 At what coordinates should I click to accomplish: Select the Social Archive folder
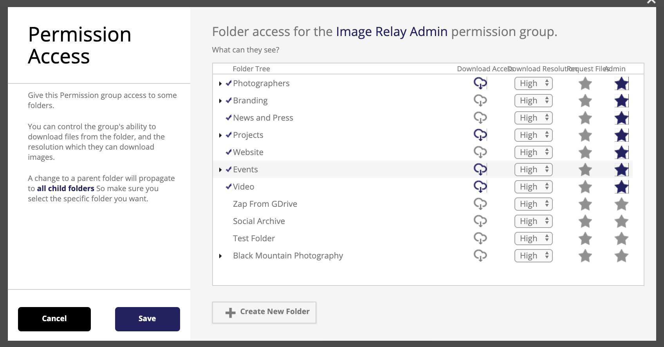pos(259,221)
